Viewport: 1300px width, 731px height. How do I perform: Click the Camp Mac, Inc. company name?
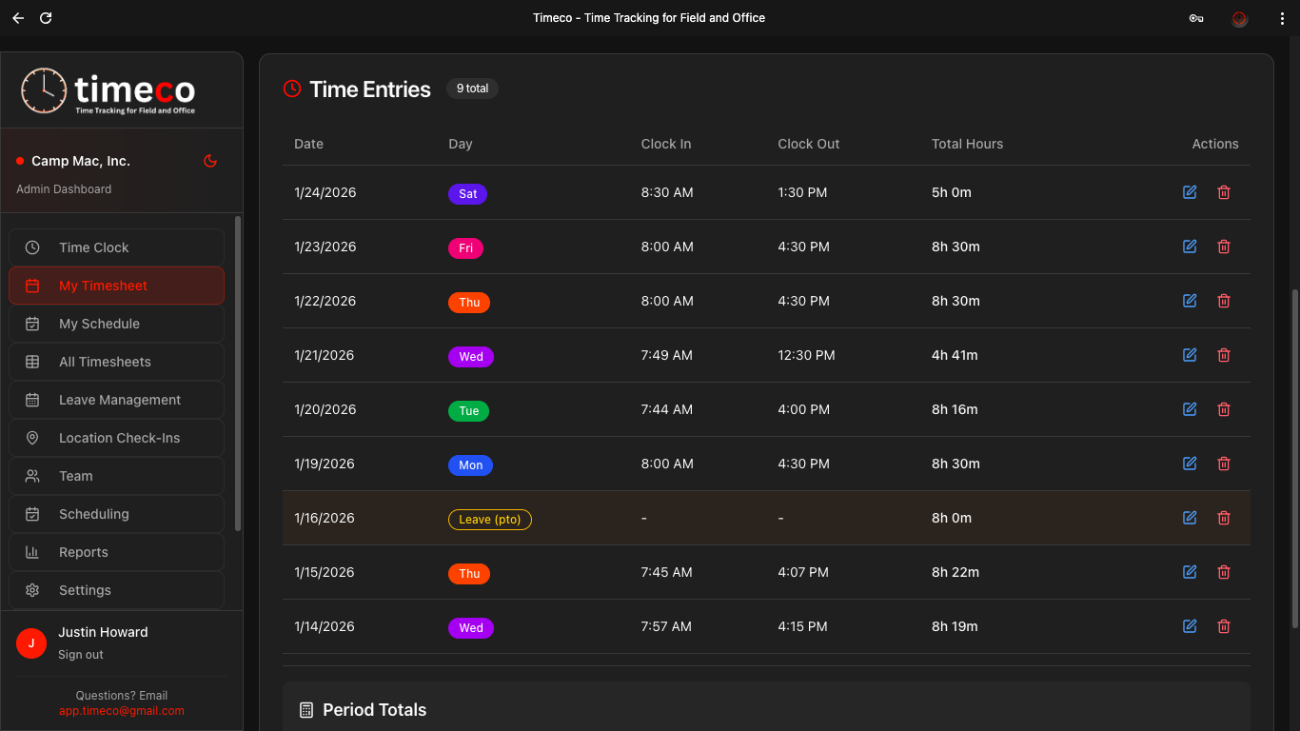(81, 161)
